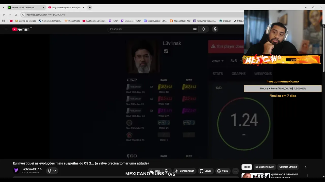This screenshot has width=325, height=182.
Task: Open QUEM NÃO É GRINGO video thumbnail
Action: [255, 175]
